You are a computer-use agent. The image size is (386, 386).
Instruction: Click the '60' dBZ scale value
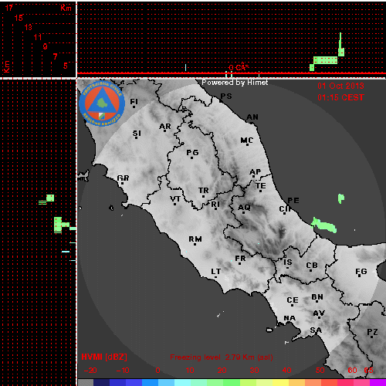pyautogui.click(x=352, y=371)
